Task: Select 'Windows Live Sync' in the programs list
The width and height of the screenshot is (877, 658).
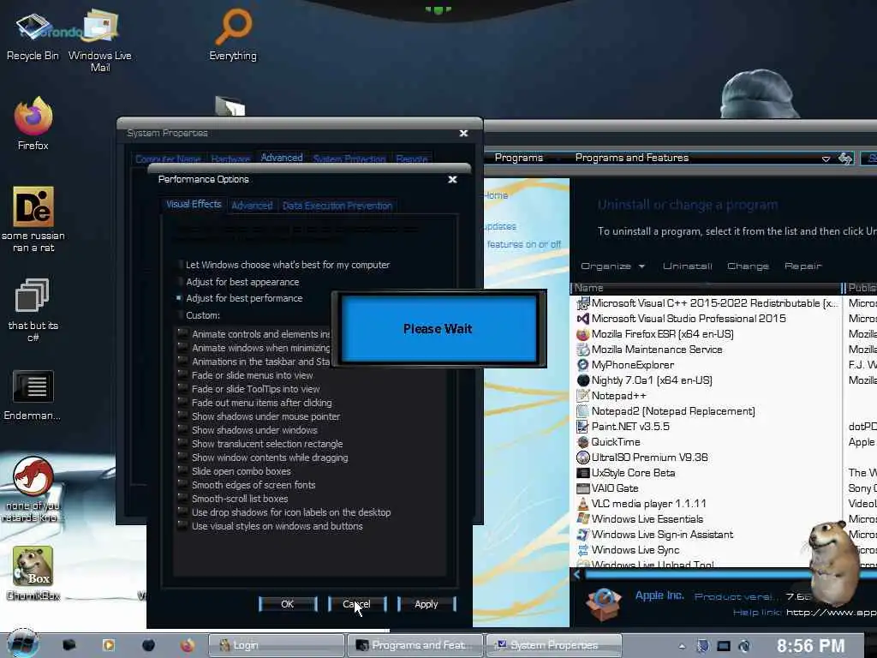Action: click(x=706, y=549)
